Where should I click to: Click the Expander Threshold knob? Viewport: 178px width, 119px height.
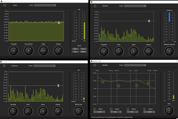104,51
